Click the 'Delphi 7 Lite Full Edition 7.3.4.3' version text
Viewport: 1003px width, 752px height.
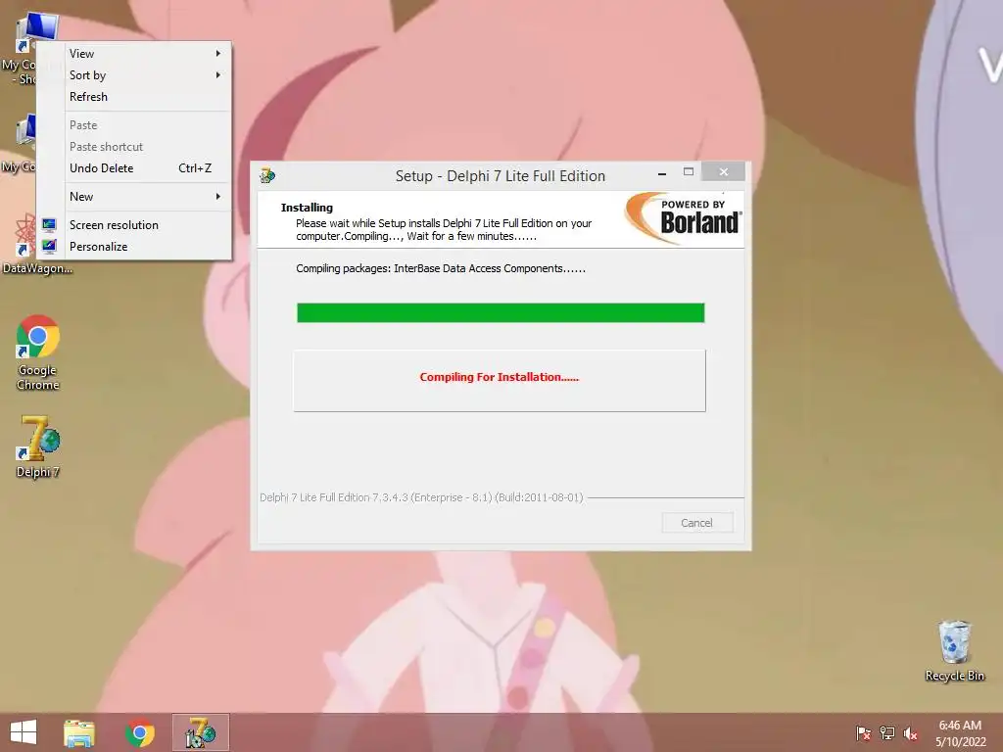(421, 497)
